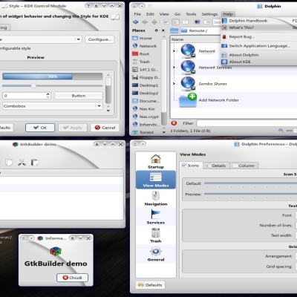Viewport: 297px width, 297px height.
Task: Select Trash page in Preferences
Action: [x=156, y=235]
